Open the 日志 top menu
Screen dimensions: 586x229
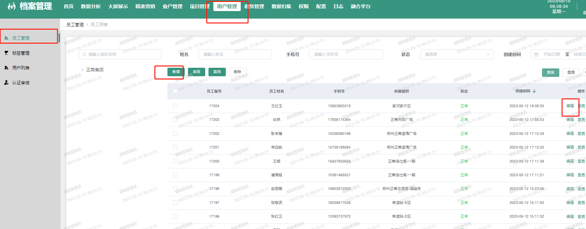(x=338, y=7)
